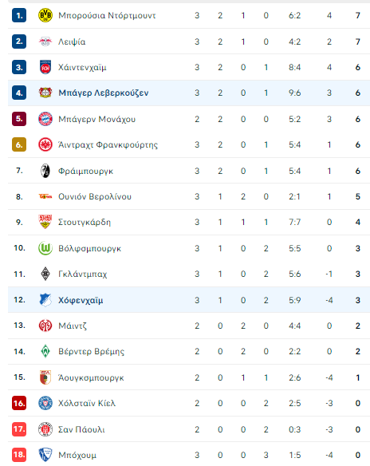The image size is (370, 466).
Task: Click Χόλσταϊν Κίελ team name
Action: pyautogui.click(x=87, y=403)
